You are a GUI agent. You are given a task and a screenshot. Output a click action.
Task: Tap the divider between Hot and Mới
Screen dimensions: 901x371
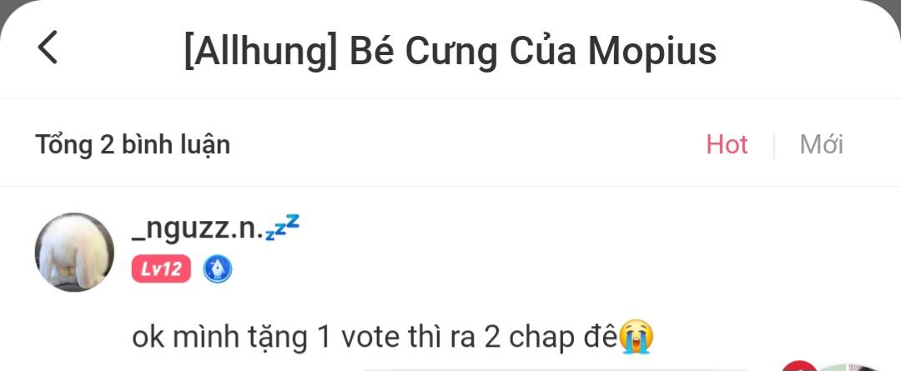coord(774,145)
